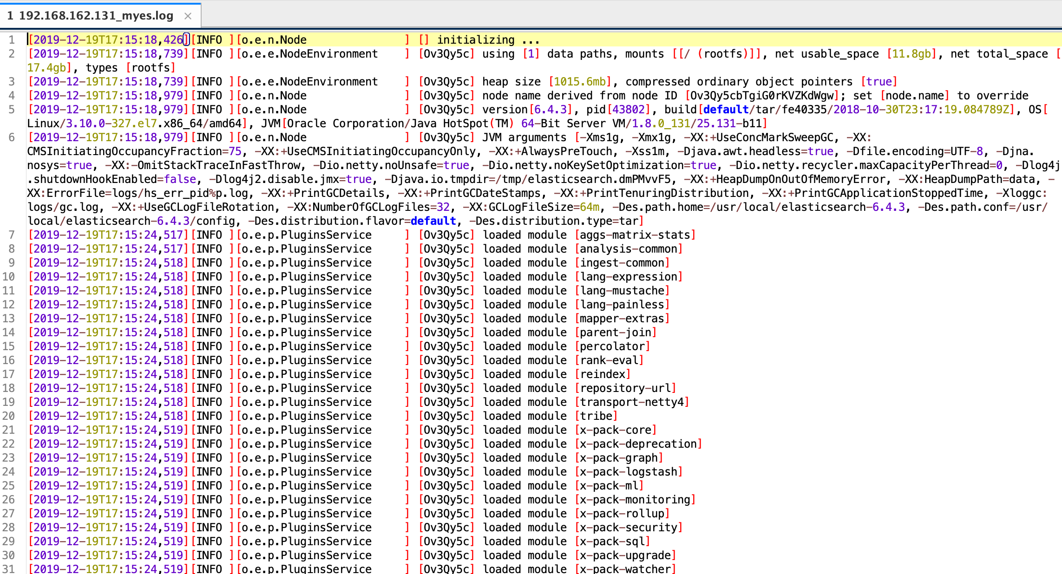Click bold 'default' in distribution.flavor
The image size is (1062, 574).
click(433, 221)
